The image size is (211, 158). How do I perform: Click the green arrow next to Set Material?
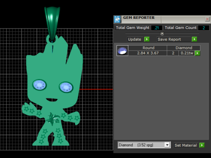click(x=202, y=145)
